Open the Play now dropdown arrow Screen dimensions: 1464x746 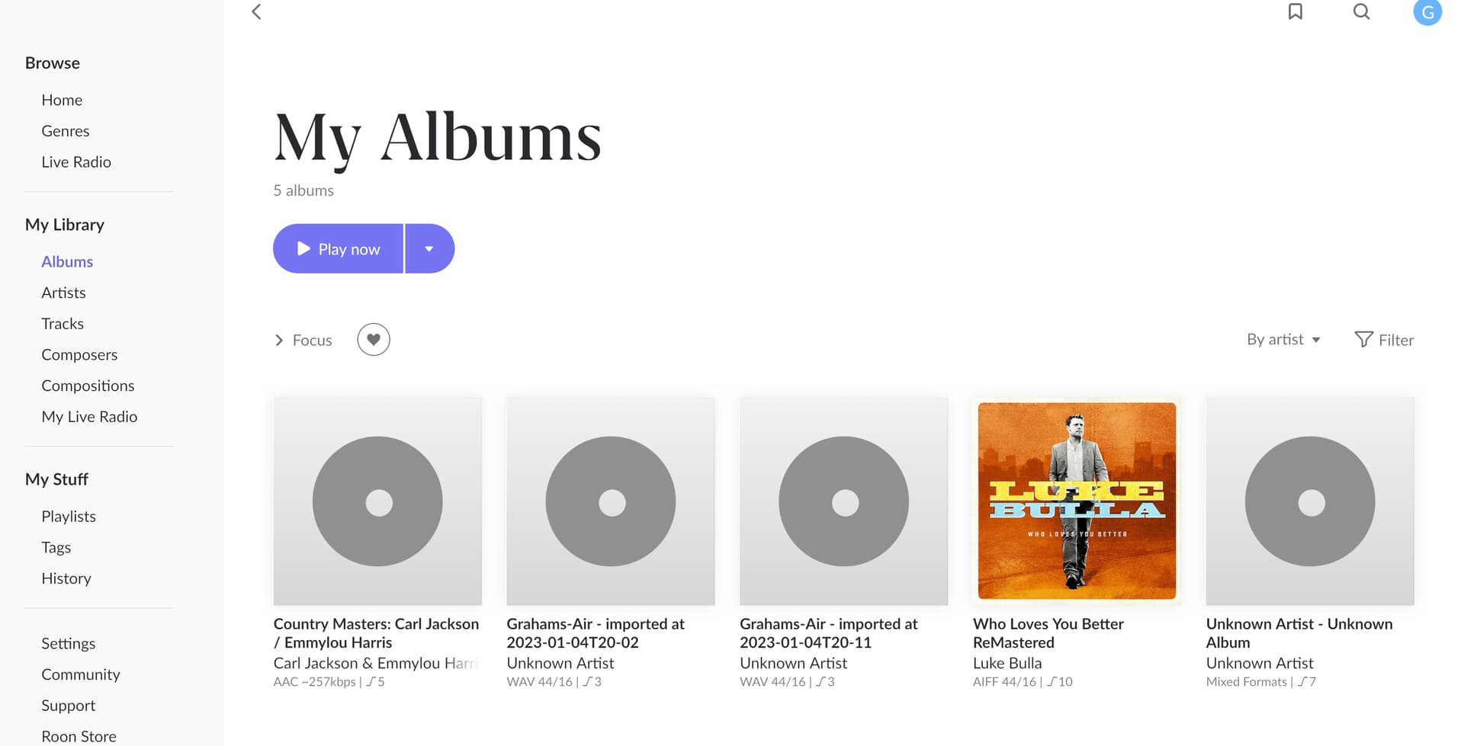tap(429, 248)
